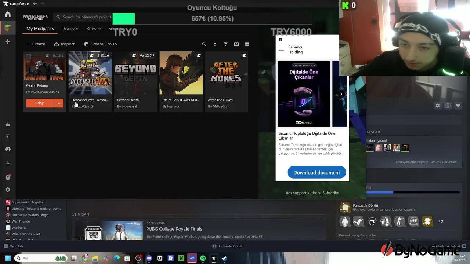Open Roblox from the Windows taskbar
This screenshot has width=470, height=264.
[x=170, y=258]
